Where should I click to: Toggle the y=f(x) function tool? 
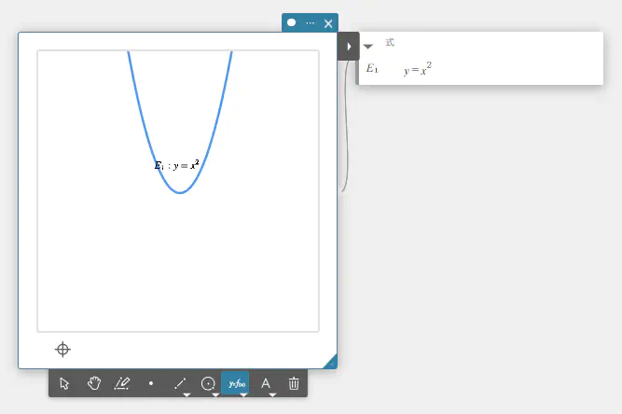[x=236, y=383]
